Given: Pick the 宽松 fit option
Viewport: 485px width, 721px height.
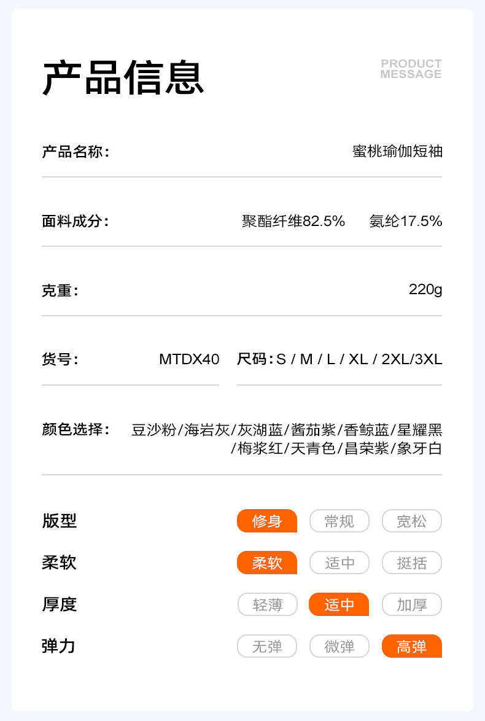Looking at the screenshot, I should [x=411, y=521].
